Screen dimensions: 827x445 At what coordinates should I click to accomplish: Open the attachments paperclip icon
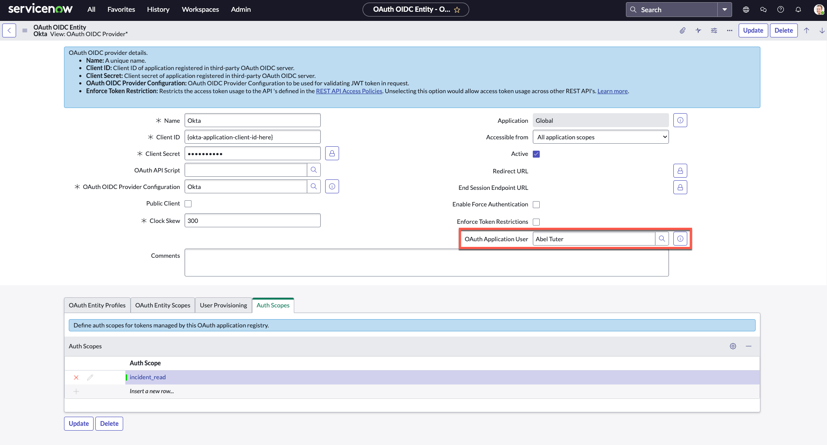click(682, 30)
